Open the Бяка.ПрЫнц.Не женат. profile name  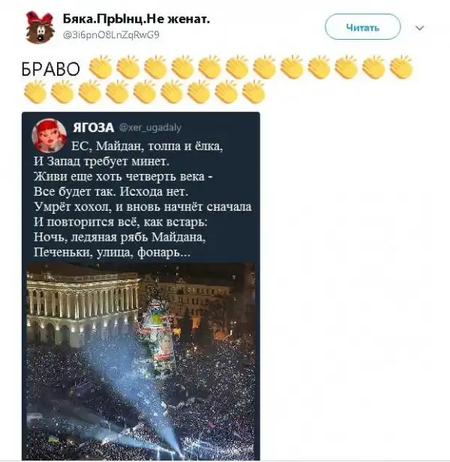pyautogui.click(x=136, y=19)
